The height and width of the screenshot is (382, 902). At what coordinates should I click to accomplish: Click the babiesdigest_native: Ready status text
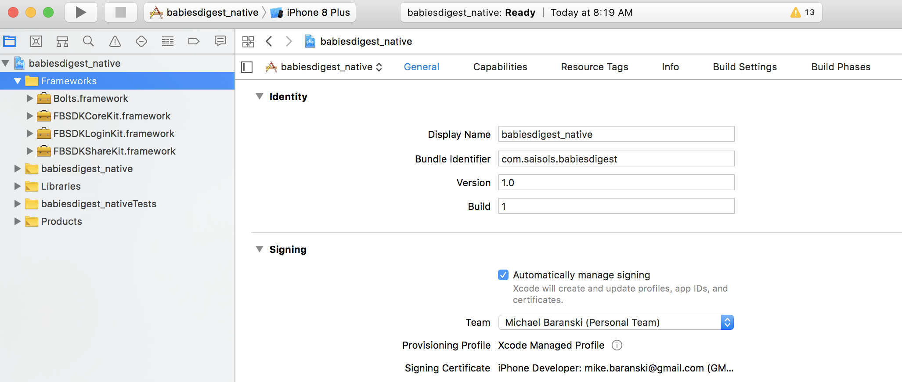(471, 12)
